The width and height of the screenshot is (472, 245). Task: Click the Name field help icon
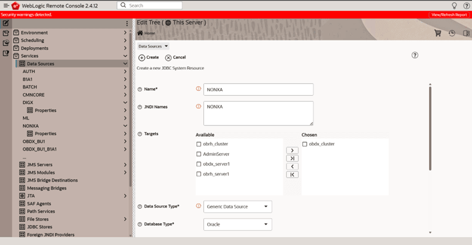pyautogui.click(x=140, y=89)
